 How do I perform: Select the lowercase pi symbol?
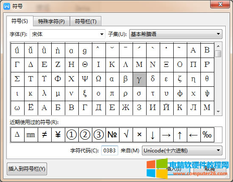(112, 94)
